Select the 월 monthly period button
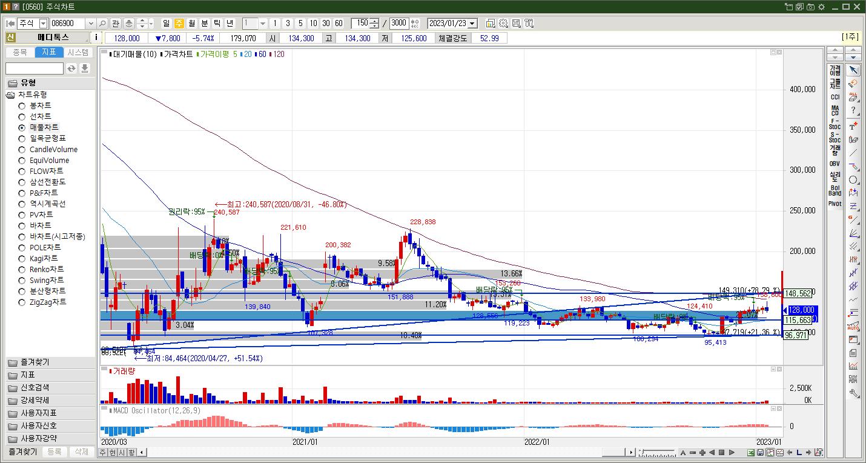Viewport: 866px width, 463px height. tap(192, 24)
